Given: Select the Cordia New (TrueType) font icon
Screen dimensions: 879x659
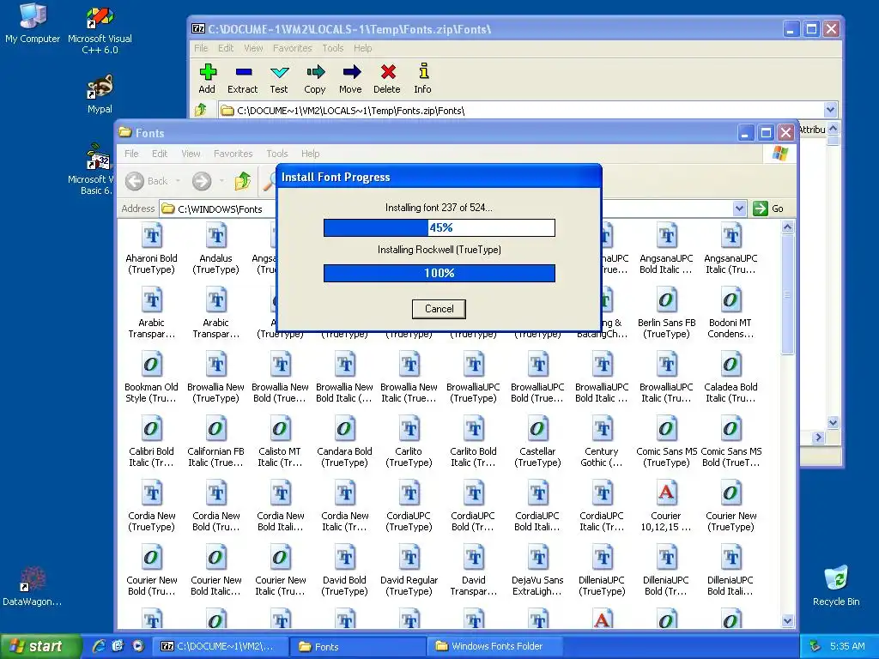Looking at the screenshot, I should (x=151, y=493).
